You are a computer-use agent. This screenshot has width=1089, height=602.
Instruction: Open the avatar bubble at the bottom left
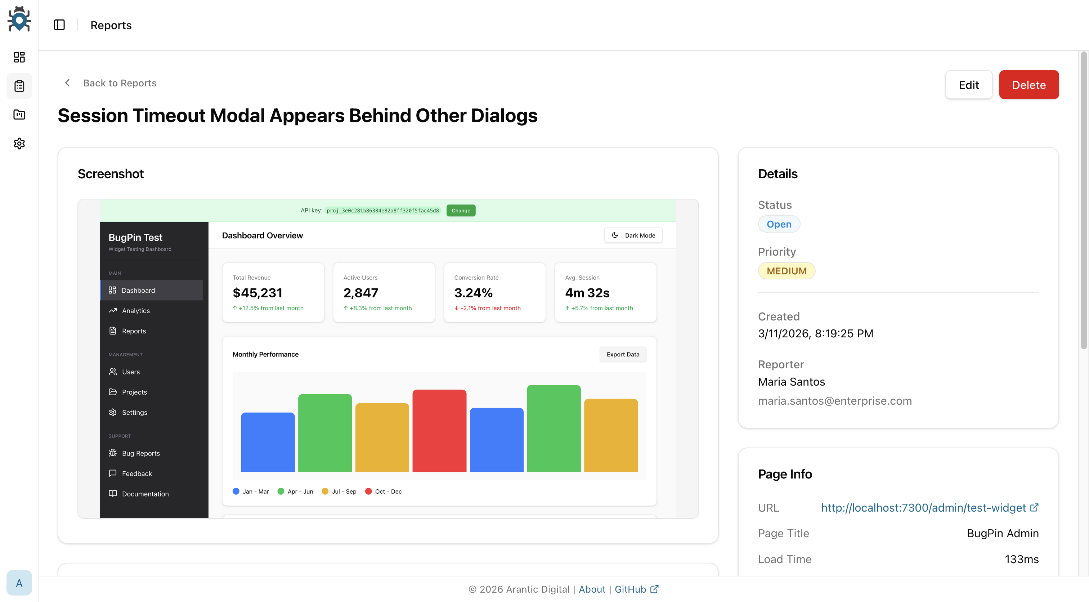pyautogui.click(x=19, y=583)
